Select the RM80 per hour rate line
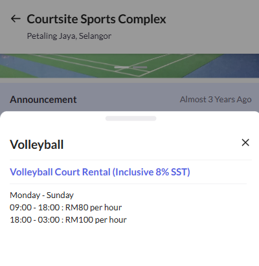Image resolution: width=259 pixels, height=266 pixels. pyautogui.click(x=65, y=208)
